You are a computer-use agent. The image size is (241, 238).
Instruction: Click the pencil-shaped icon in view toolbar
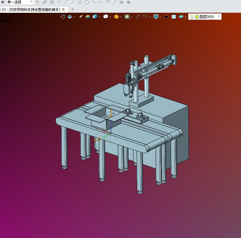click(81, 17)
